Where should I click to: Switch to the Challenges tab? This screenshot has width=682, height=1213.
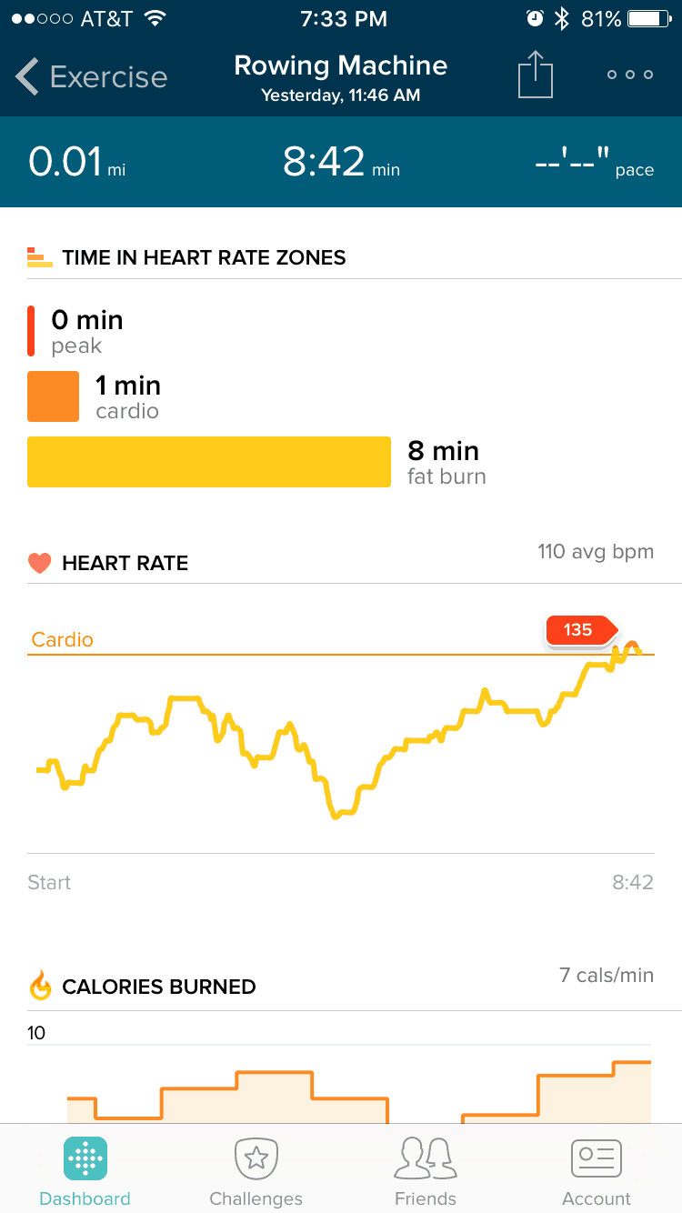pyautogui.click(x=256, y=1173)
